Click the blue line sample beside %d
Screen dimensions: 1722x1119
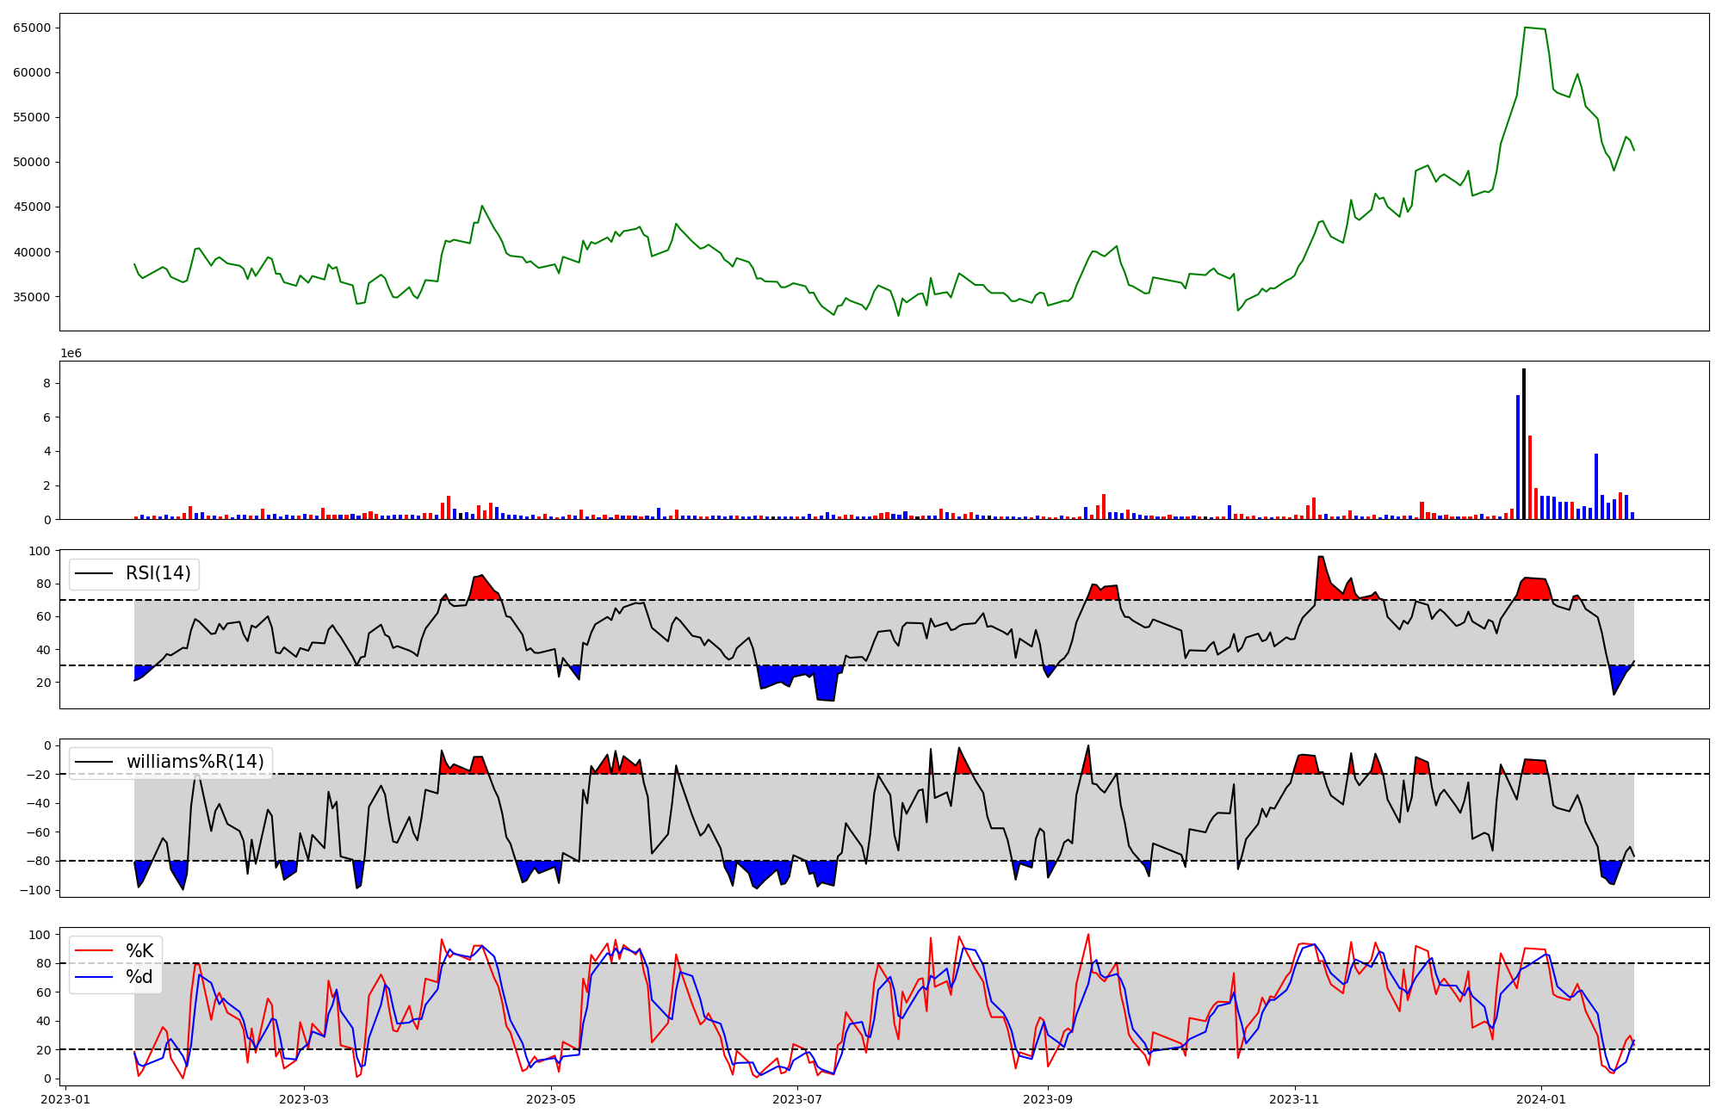click(x=95, y=979)
